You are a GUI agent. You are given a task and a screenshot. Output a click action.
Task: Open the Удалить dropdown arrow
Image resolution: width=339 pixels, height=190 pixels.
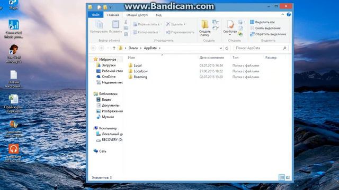point(185,24)
